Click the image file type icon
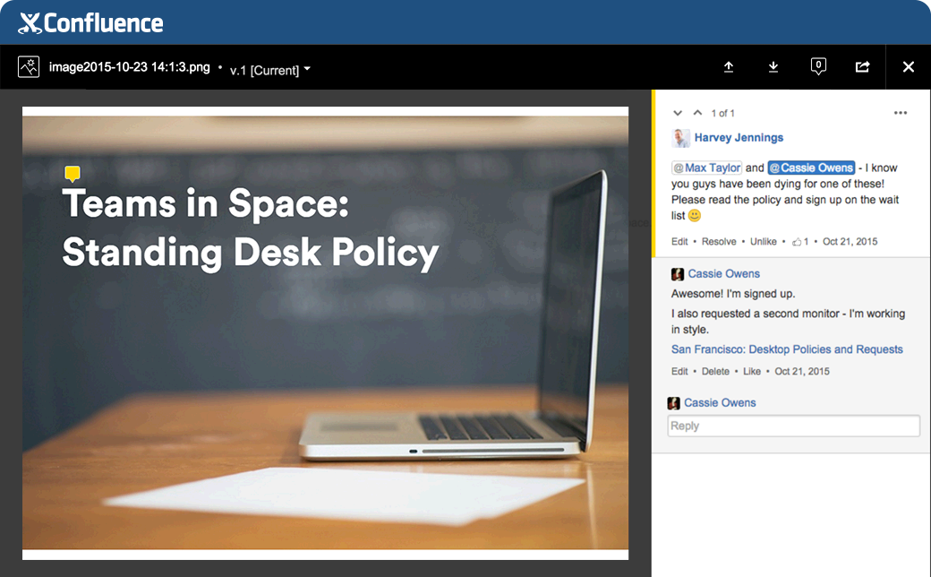This screenshot has height=577, width=931. point(28,67)
